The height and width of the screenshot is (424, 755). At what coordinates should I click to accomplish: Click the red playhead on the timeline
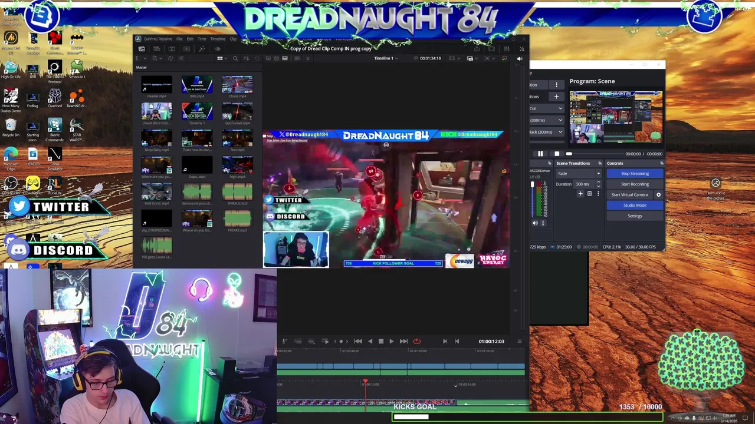pyautogui.click(x=365, y=382)
